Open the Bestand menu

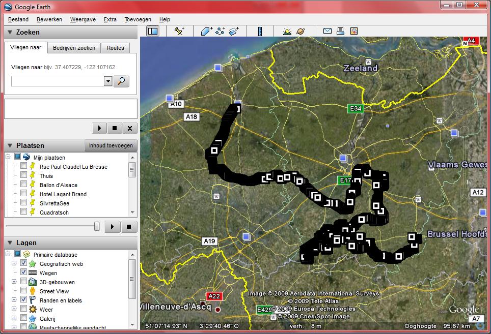pyautogui.click(x=18, y=19)
